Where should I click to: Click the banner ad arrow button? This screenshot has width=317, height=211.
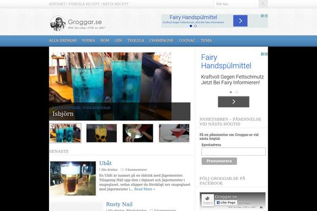(x=240, y=21)
